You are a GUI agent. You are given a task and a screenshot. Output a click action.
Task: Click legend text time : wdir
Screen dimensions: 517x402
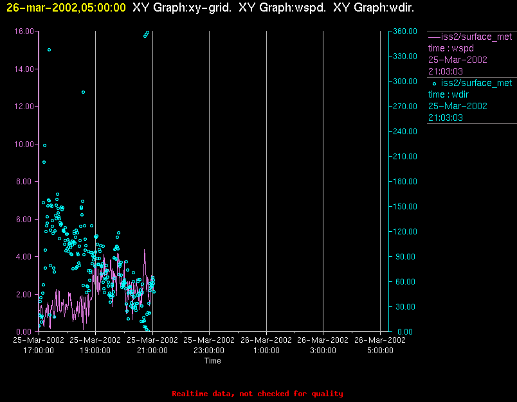coord(448,94)
